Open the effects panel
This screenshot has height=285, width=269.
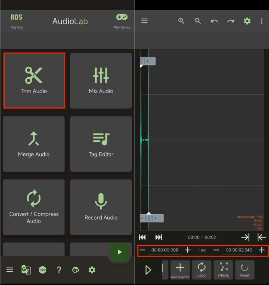pyautogui.click(x=223, y=270)
